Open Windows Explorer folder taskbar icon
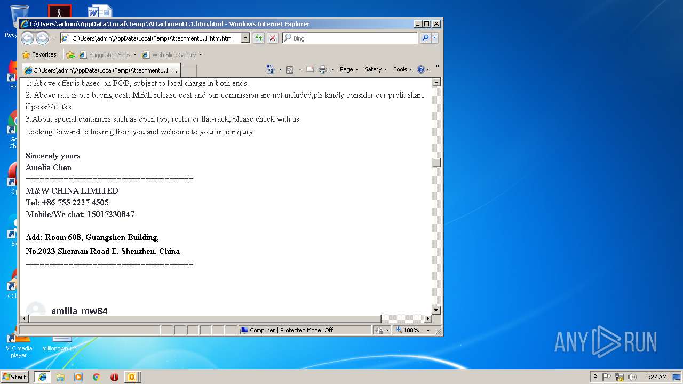The width and height of the screenshot is (683, 384). [60, 377]
